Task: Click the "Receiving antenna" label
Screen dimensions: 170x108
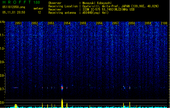Action: 62,13
